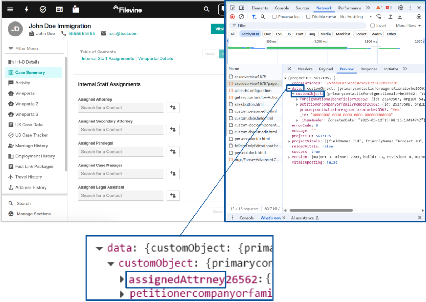Open the clipboard documents icon in top bar
Viewport: 426px width, 302px height.
(x=75, y=9)
